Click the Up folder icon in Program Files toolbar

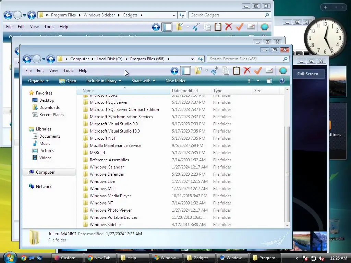pyautogui.click(x=174, y=71)
